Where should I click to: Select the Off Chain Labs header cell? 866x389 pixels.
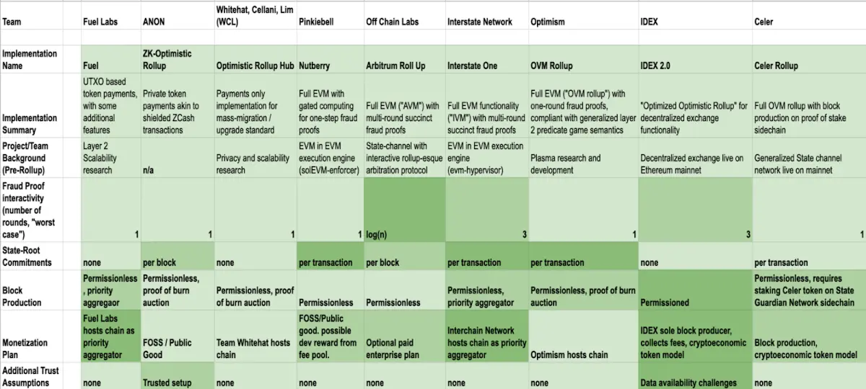point(404,15)
